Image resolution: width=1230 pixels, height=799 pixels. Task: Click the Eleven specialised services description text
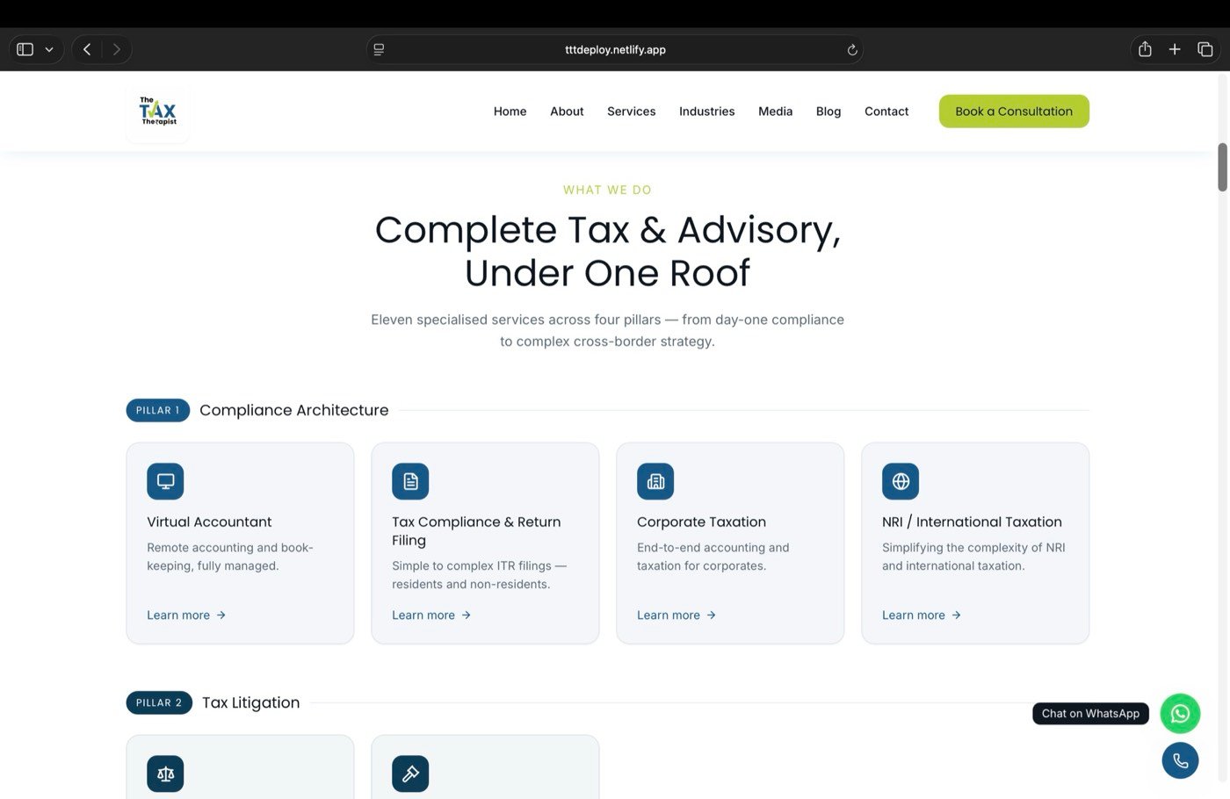point(607,330)
